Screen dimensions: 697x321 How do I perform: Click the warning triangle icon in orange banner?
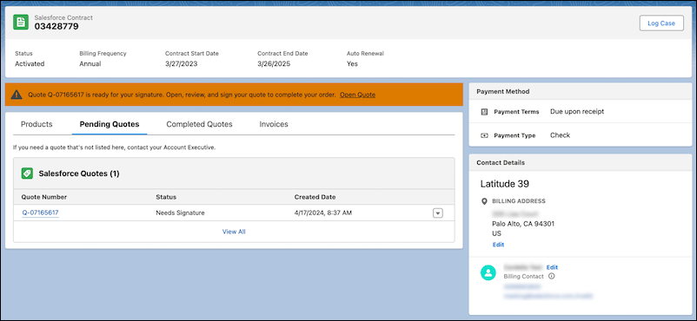17,95
